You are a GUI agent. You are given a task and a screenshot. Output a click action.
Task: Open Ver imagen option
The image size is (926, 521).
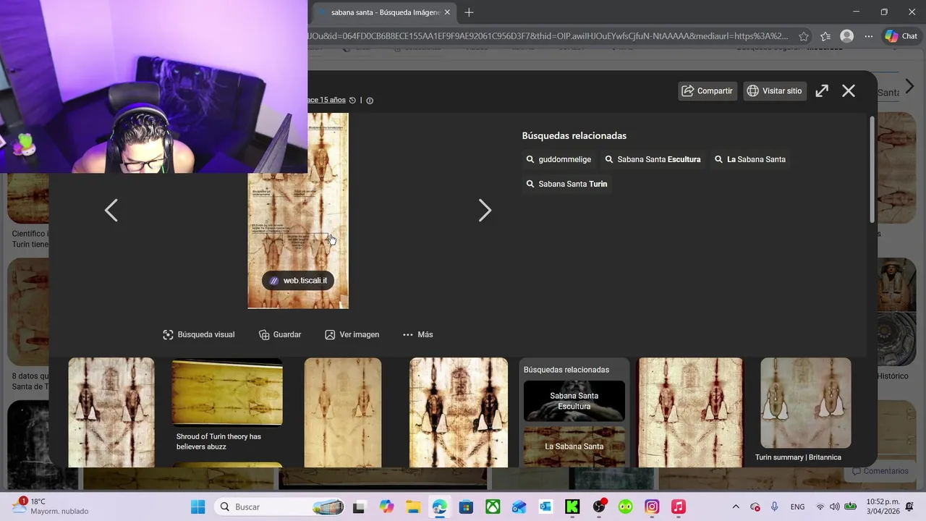click(352, 334)
